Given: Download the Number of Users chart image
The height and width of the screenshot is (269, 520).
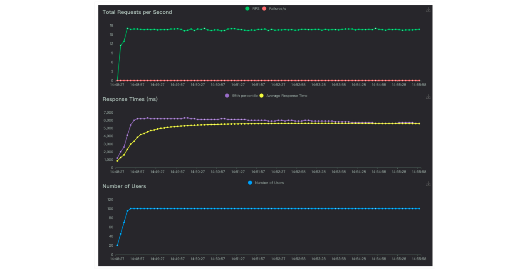Looking at the screenshot, I should tap(428, 184).
